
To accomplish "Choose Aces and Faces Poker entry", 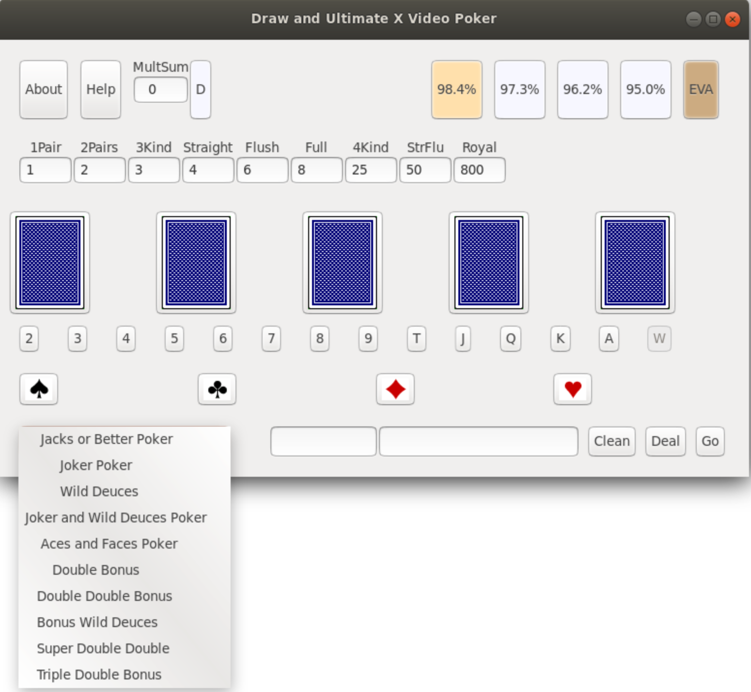I will click(x=109, y=544).
